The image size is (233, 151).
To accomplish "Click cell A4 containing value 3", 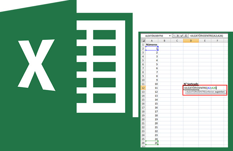I will [x=152, y=56].
